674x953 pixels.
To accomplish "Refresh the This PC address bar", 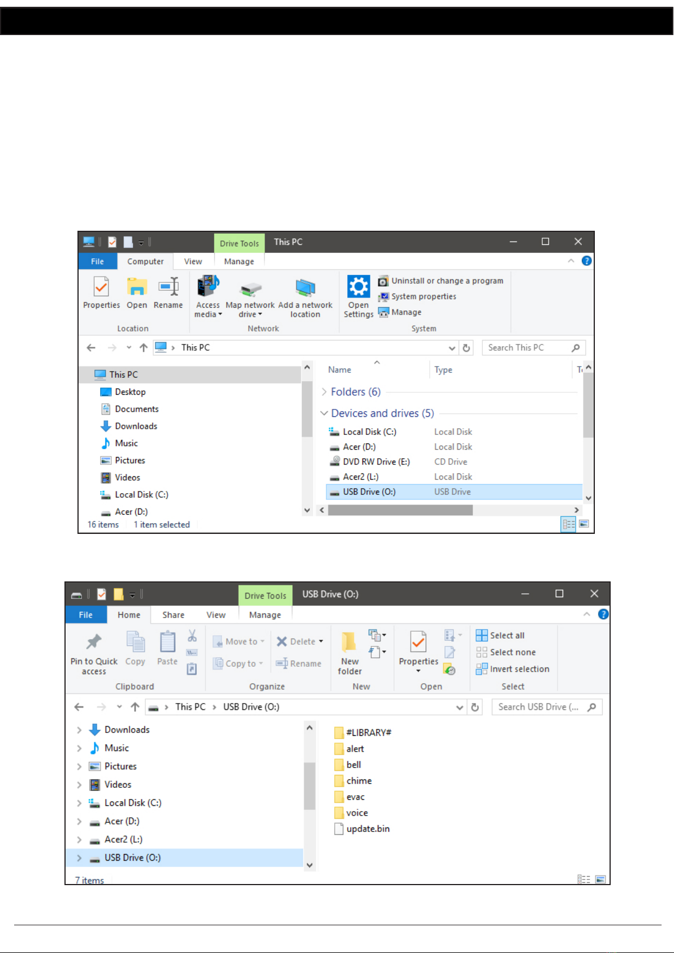I will (x=466, y=348).
